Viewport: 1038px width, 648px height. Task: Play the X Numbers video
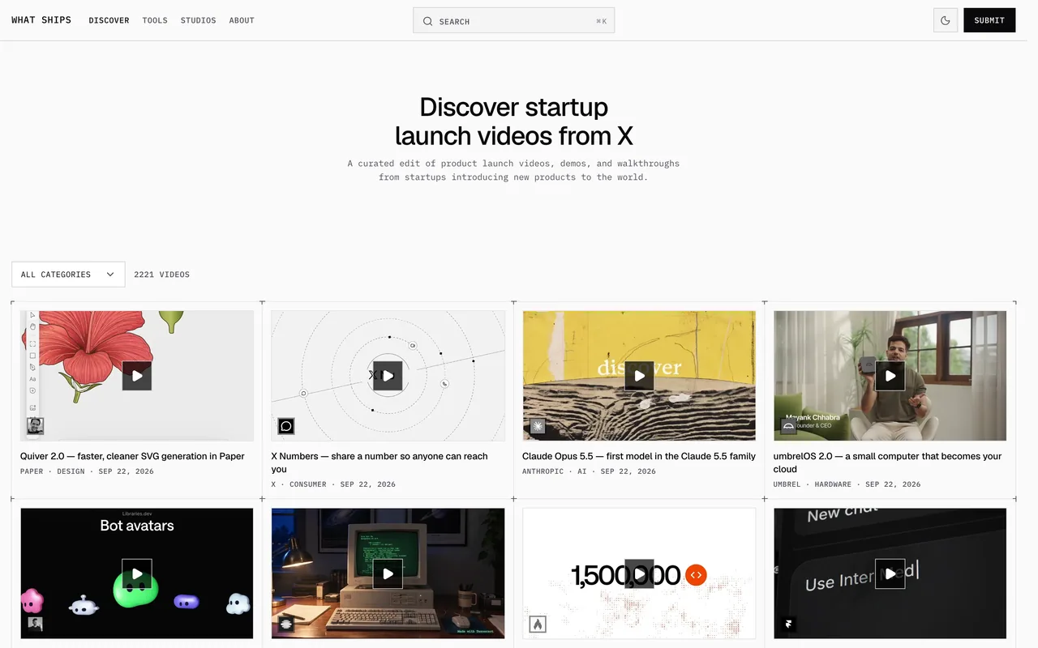[388, 376]
